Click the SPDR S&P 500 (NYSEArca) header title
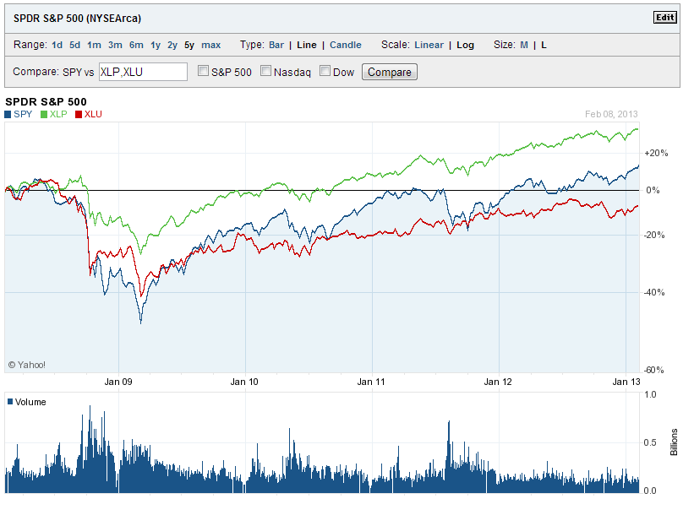 click(x=77, y=19)
